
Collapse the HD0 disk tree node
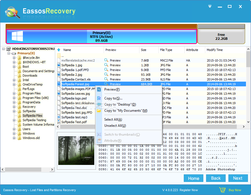point(3,49)
